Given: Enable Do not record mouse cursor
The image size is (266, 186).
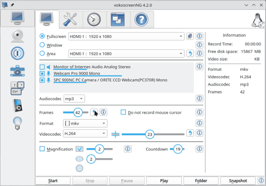Looking at the screenshot, I should pyautogui.click(x=124, y=112).
